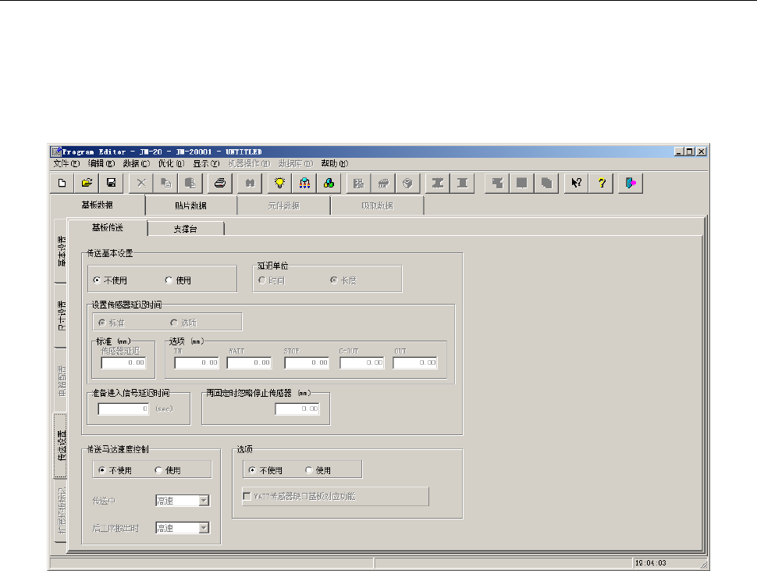Open a file with the folder icon
Image resolution: width=757 pixels, height=571 pixels.
click(87, 183)
